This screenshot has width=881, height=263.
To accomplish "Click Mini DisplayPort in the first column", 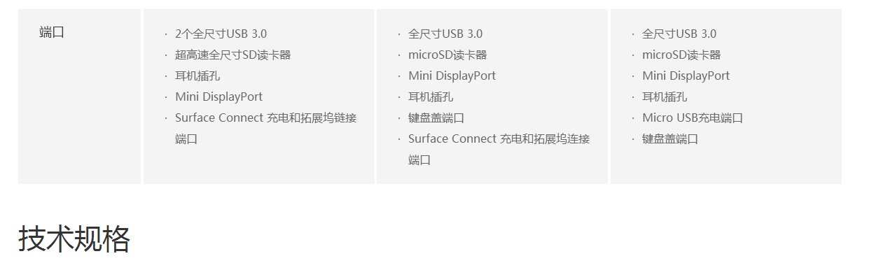I will pos(218,97).
